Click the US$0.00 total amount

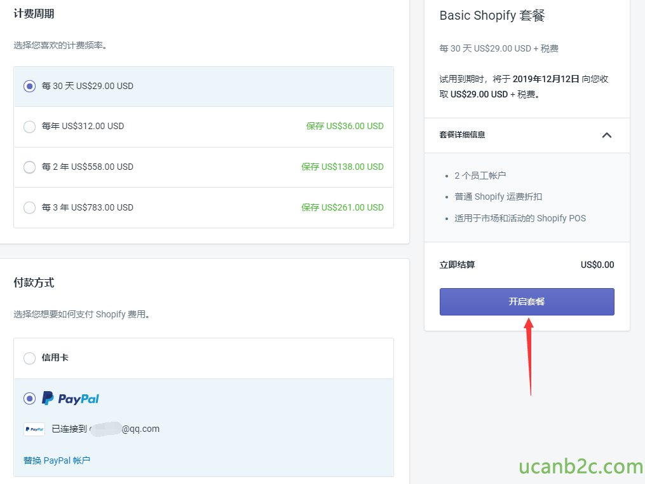click(x=597, y=265)
